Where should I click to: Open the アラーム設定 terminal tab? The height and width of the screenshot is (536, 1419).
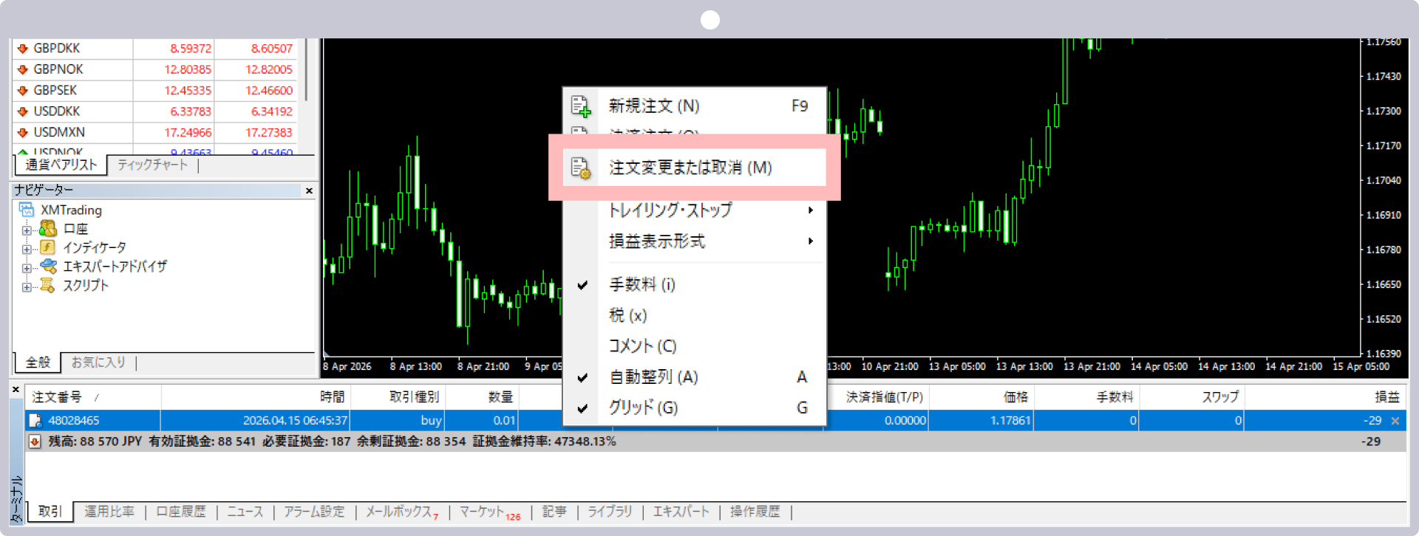coord(314,512)
